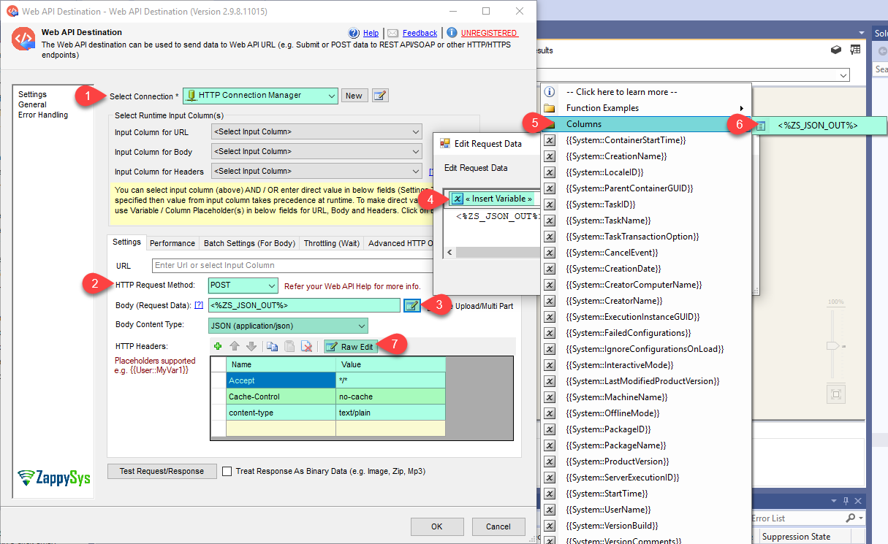Screen dimensions: 888x544
Task: Click the edit connection pencil icon
Action: coord(380,96)
